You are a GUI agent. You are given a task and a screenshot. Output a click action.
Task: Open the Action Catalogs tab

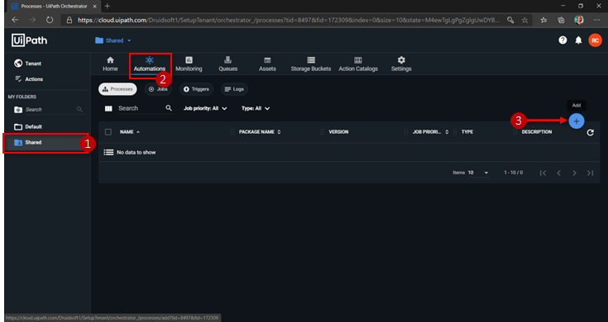[358, 64]
